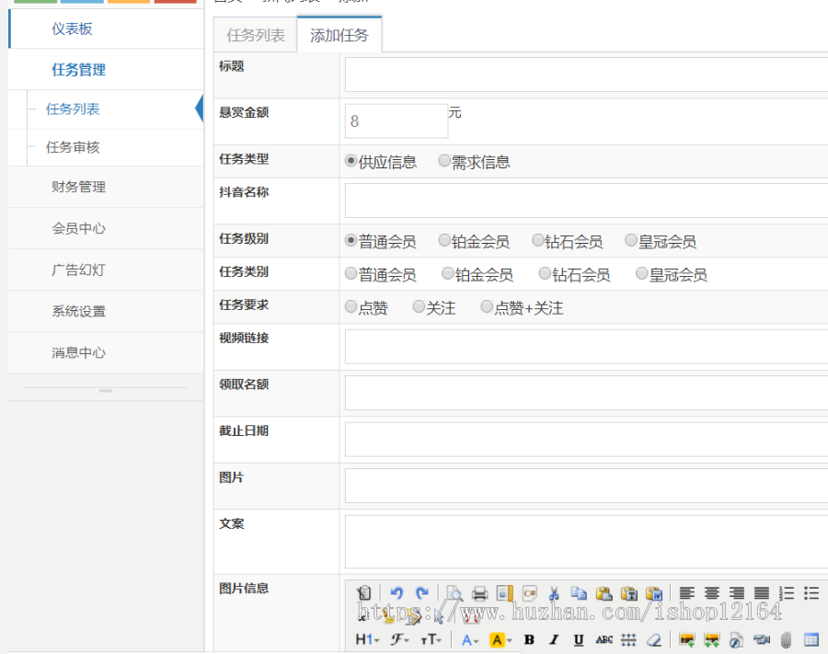Click the 截止日期 date field
The image size is (828, 654).
586,439
